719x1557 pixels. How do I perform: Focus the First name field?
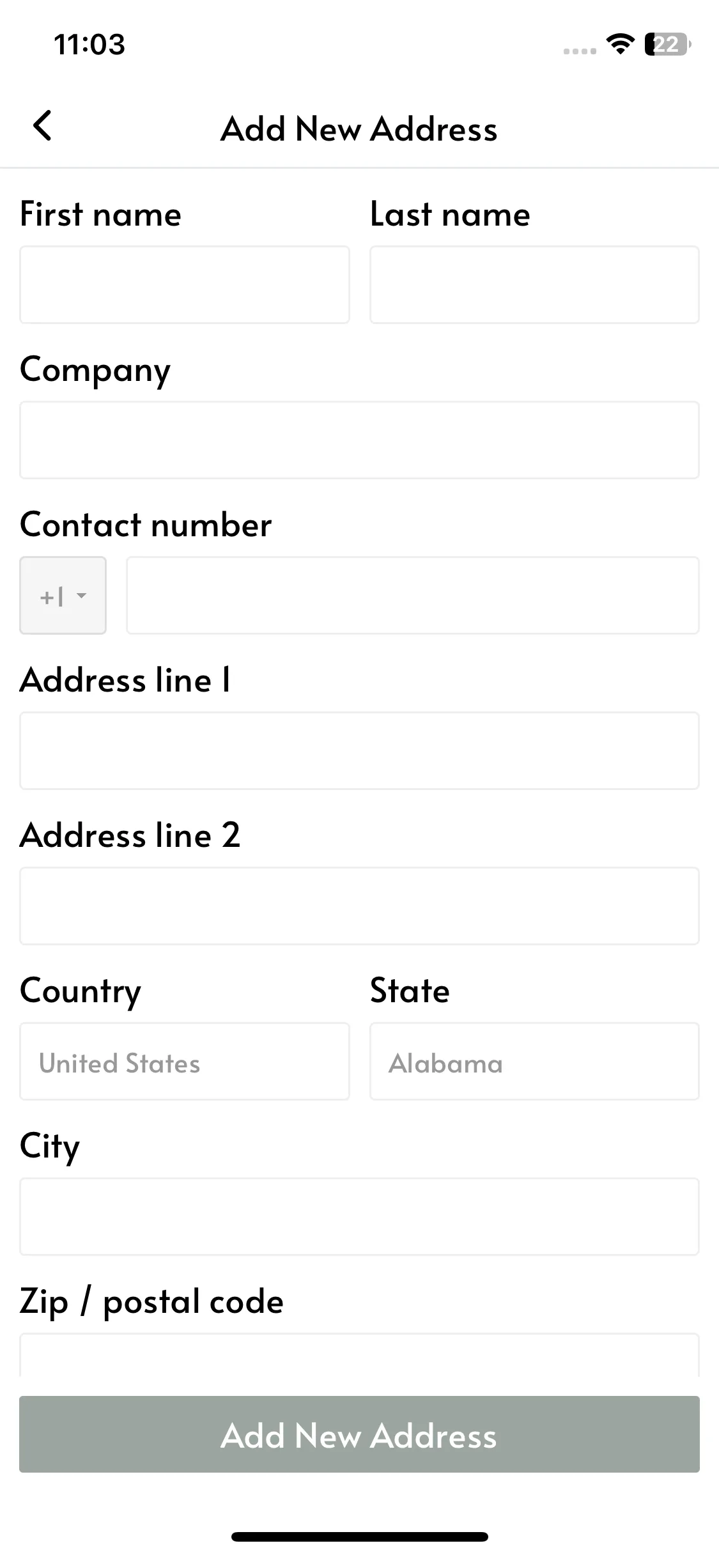point(185,284)
